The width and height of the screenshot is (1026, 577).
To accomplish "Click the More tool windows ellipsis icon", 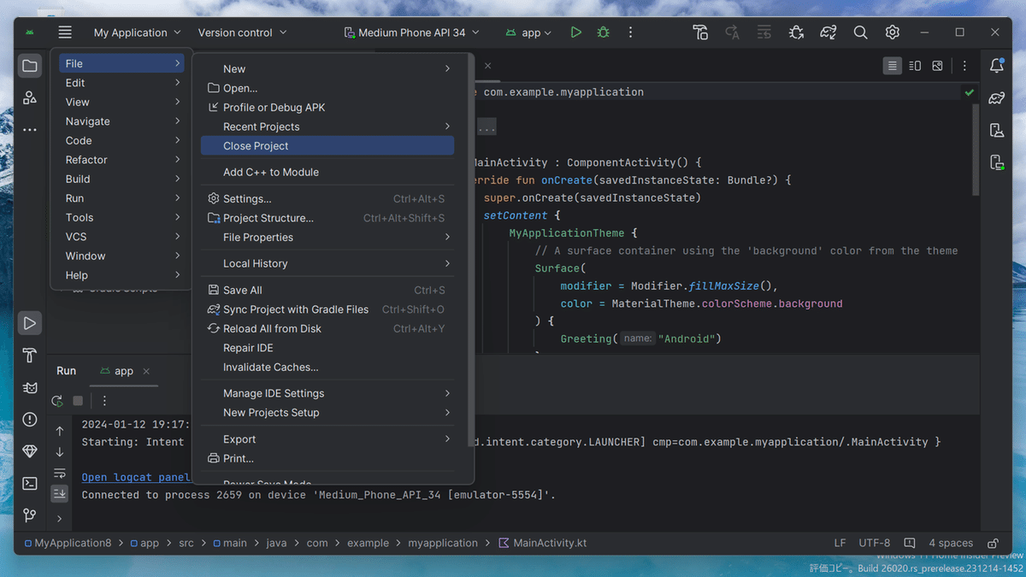I will pyautogui.click(x=30, y=130).
